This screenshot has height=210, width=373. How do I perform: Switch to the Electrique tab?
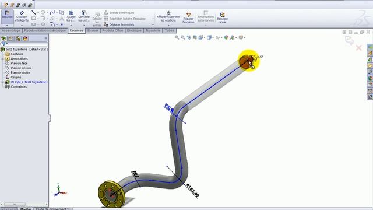coord(134,30)
